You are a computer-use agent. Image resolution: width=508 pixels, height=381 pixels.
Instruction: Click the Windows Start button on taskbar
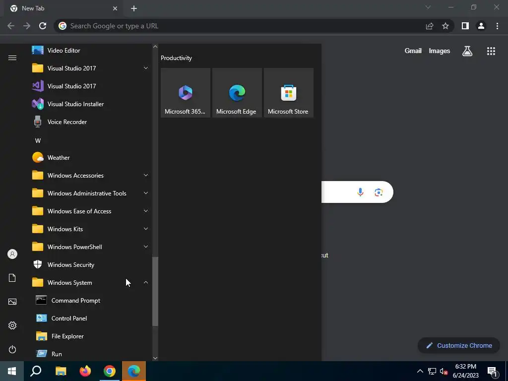click(12, 371)
